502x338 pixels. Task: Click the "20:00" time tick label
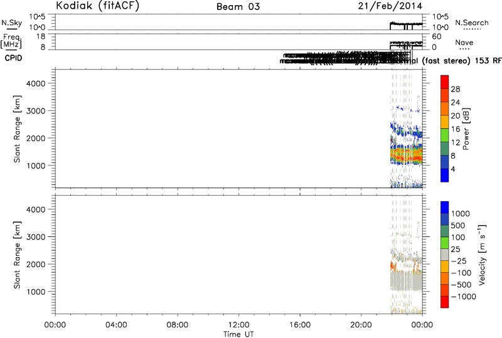tap(361, 325)
